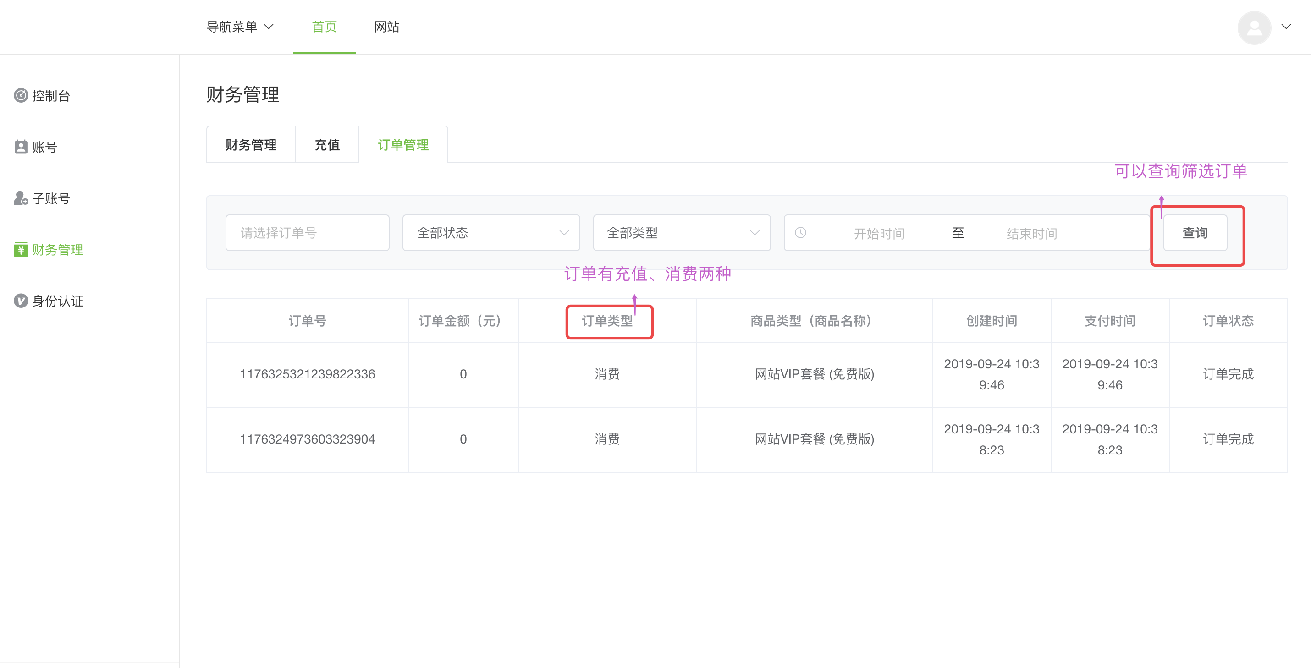Click the 账号 account icon in sidebar
This screenshot has width=1311, height=668.
point(21,147)
